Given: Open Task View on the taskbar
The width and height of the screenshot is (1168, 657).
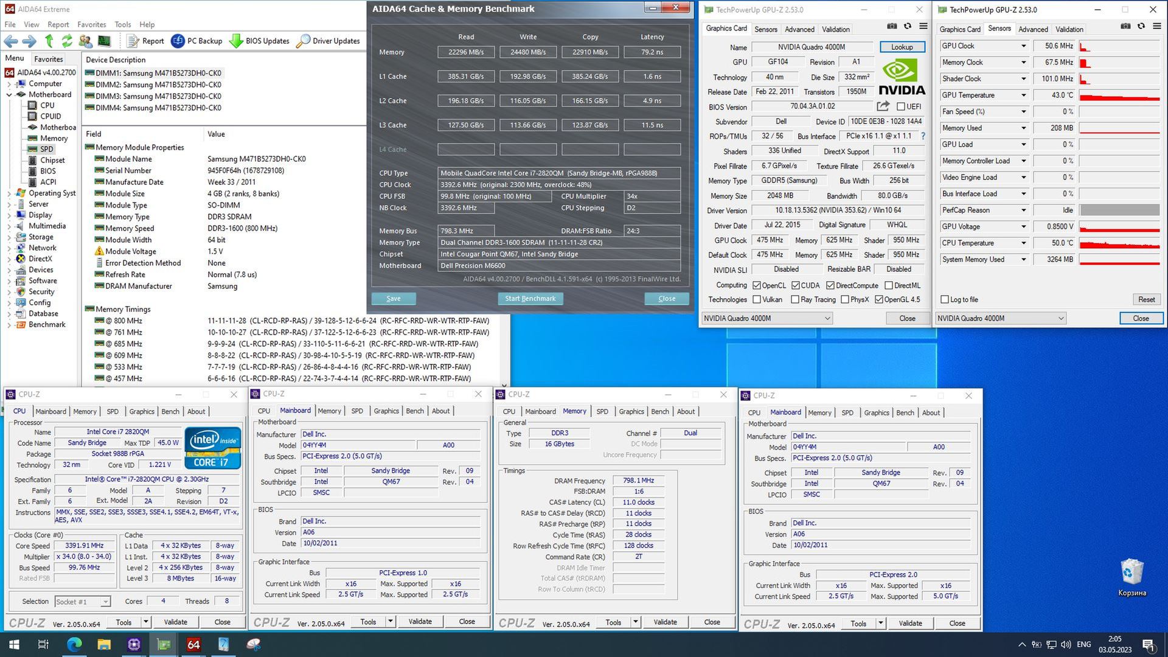Looking at the screenshot, I should (x=43, y=644).
